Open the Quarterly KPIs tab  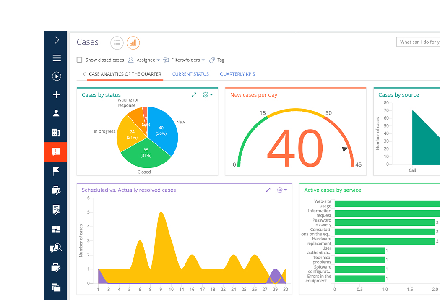[x=237, y=74]
